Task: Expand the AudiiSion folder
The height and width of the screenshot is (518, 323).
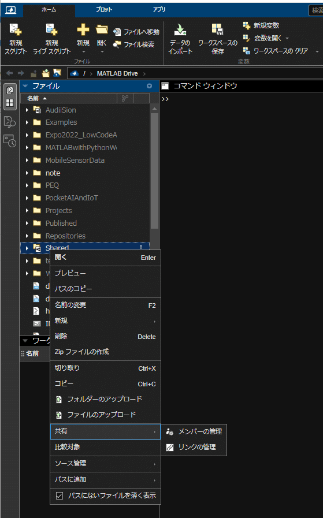Action: tap(27, 110)
